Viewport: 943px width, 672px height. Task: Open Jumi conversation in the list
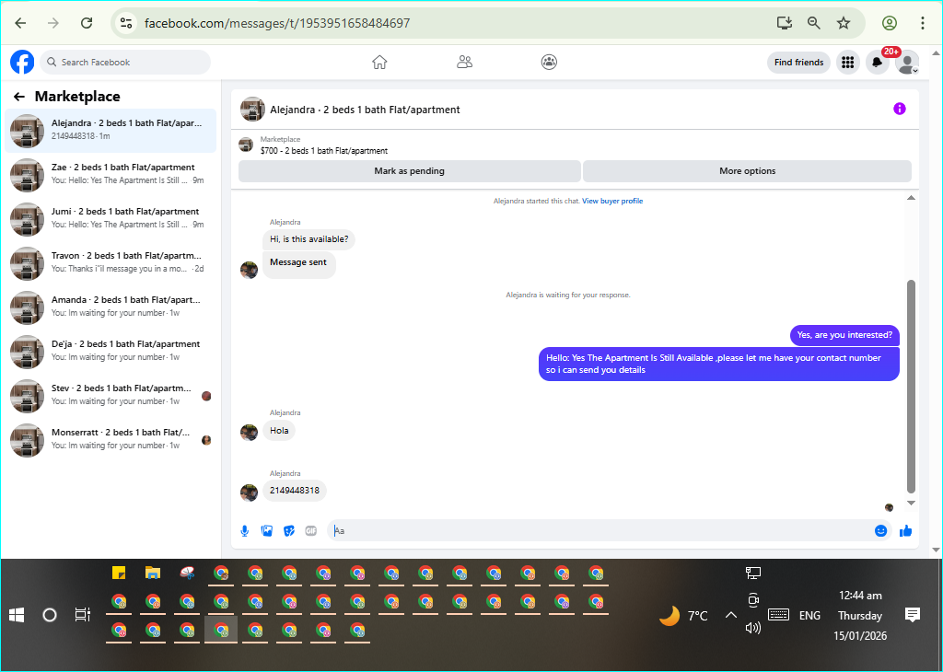tap(111, 219)
